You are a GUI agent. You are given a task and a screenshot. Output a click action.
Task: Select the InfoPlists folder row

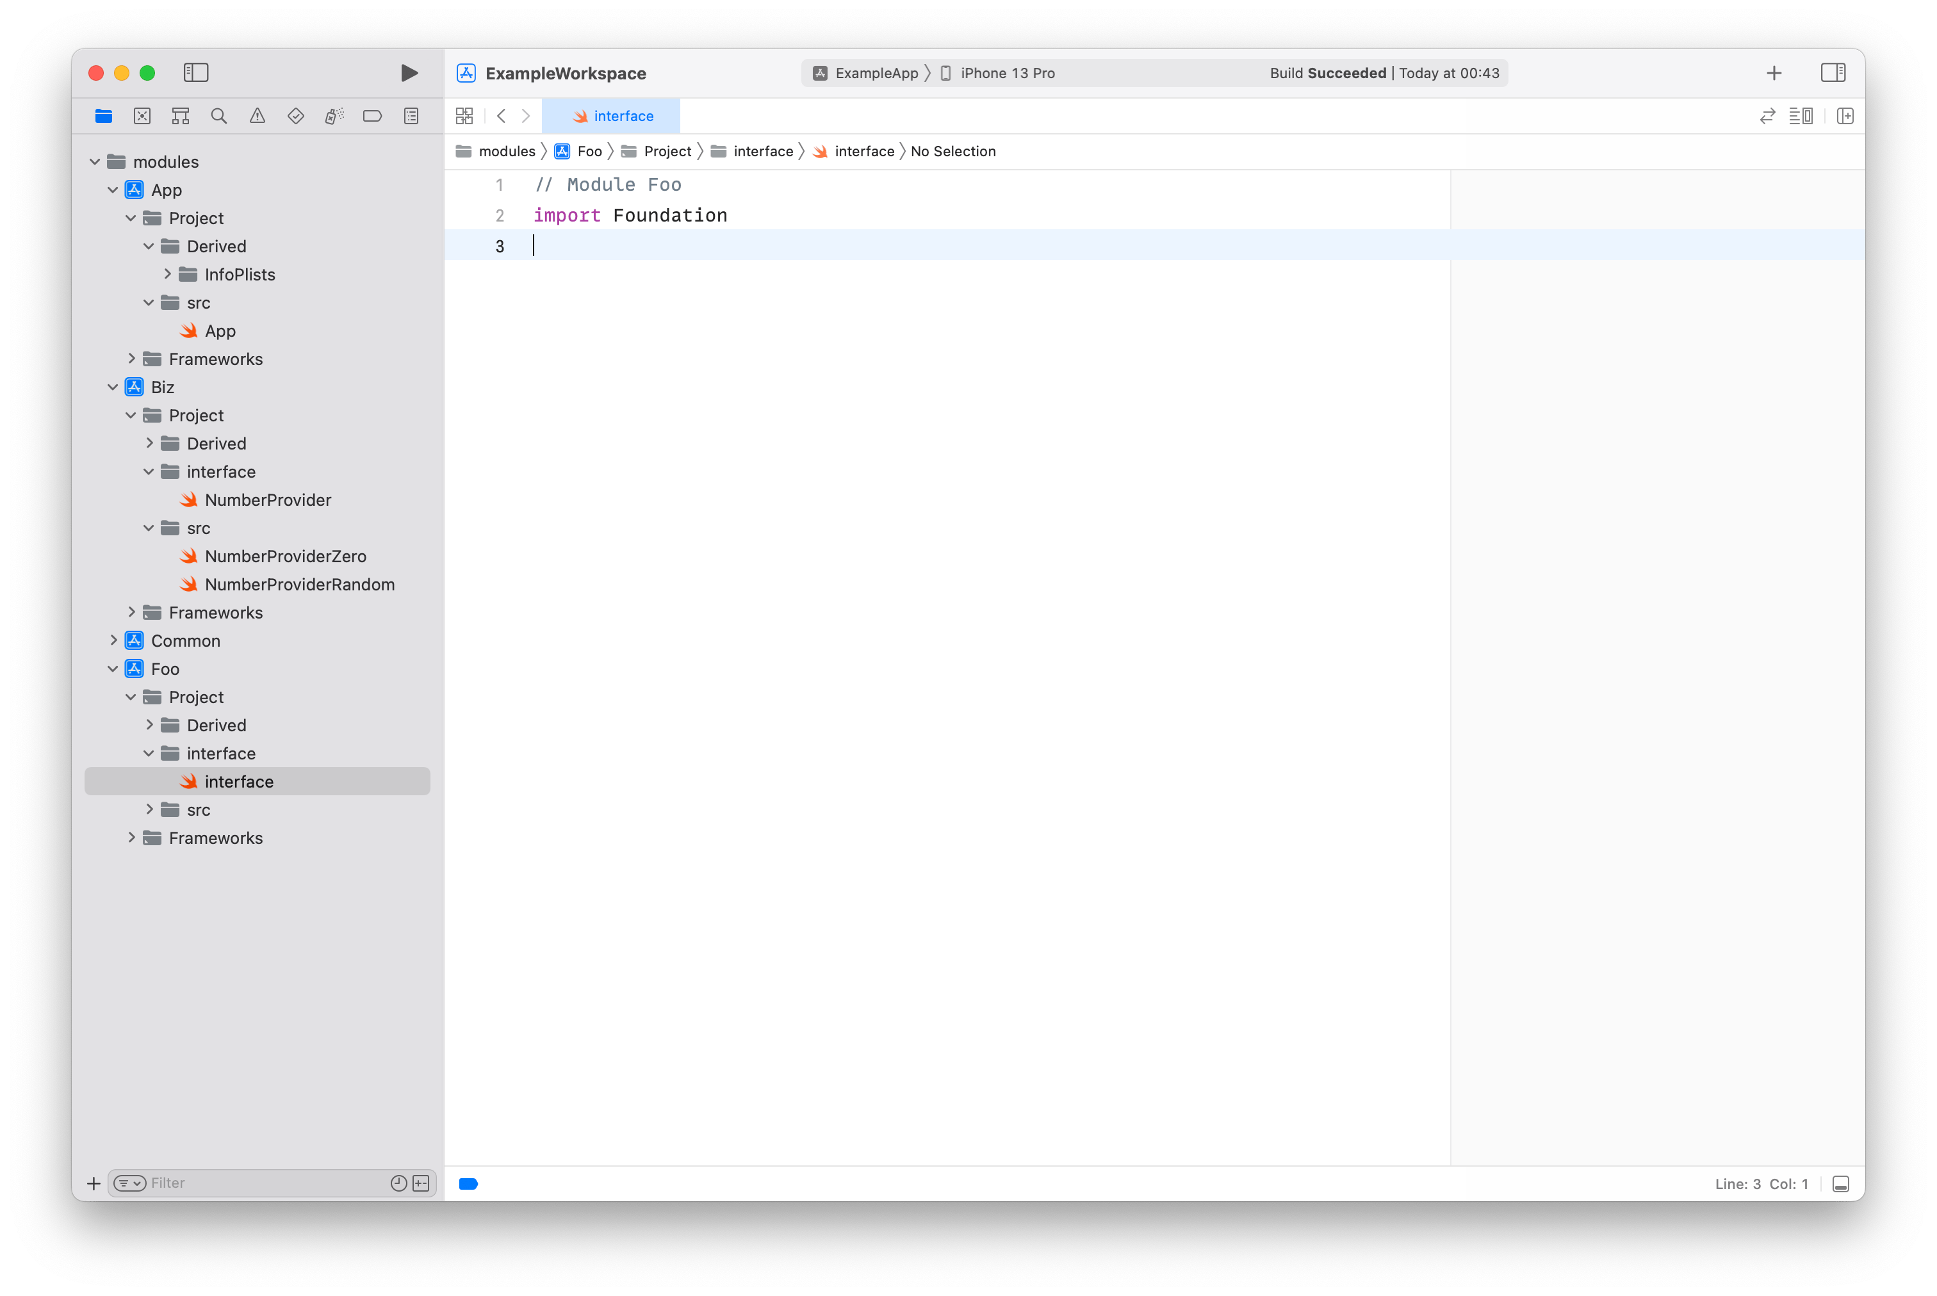[x=257, y=273]
